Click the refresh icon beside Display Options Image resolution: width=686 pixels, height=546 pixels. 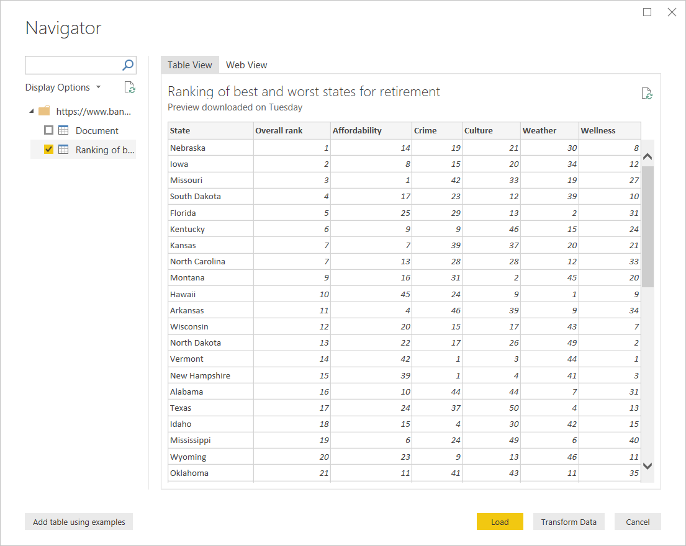point(130,87)
